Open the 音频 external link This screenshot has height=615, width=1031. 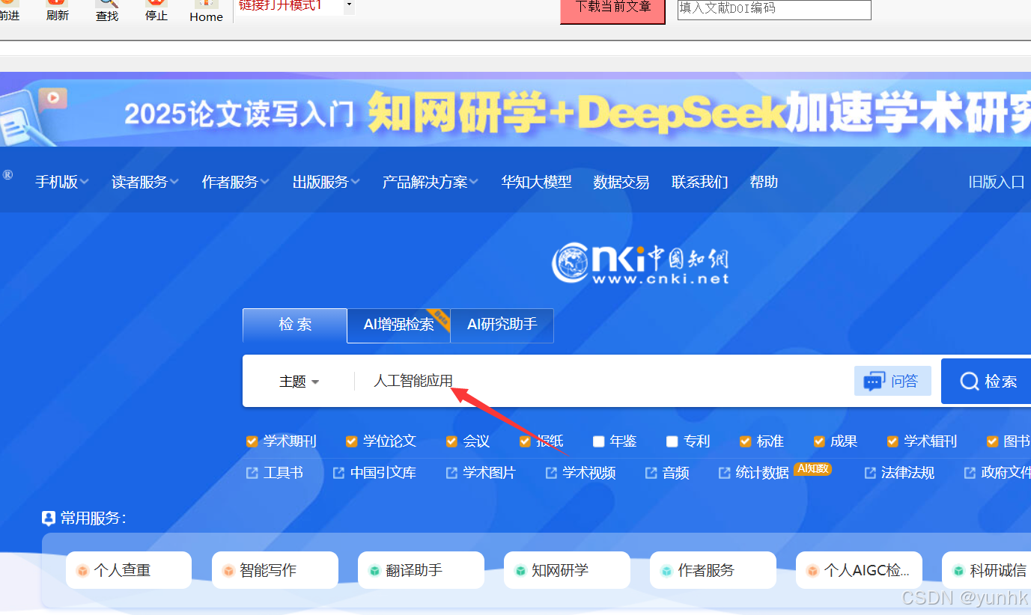(667, 473)
